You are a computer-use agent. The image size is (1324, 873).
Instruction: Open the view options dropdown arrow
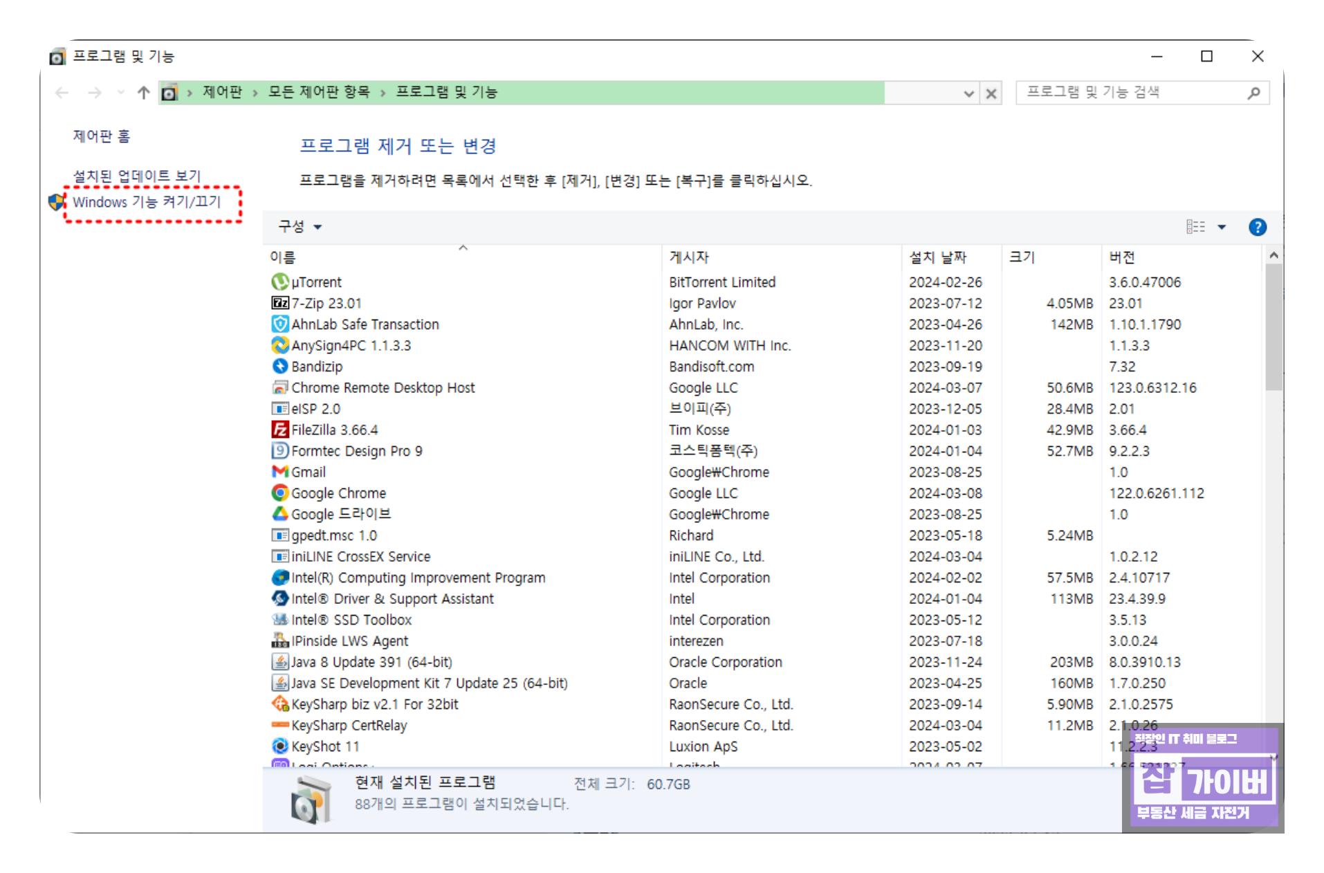pos(1222,227)
